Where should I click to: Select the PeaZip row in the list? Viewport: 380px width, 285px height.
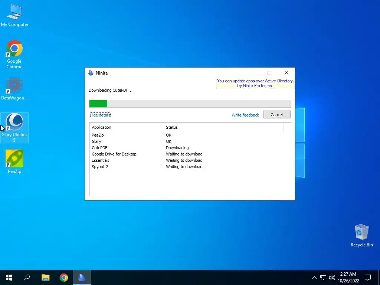pos(190,135)
